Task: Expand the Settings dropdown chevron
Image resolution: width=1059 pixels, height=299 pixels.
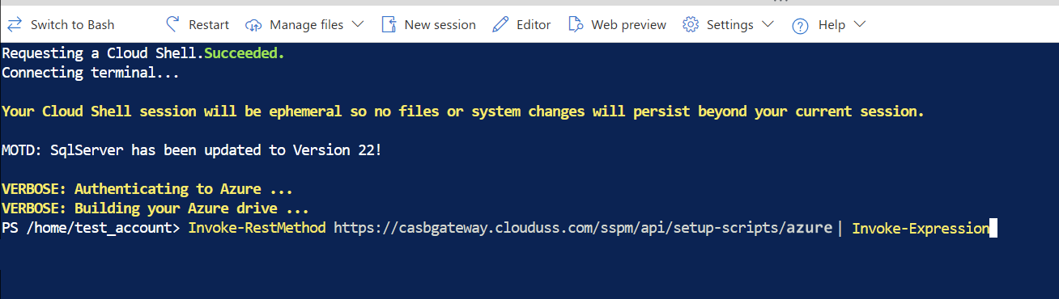Action: point(768,24)
